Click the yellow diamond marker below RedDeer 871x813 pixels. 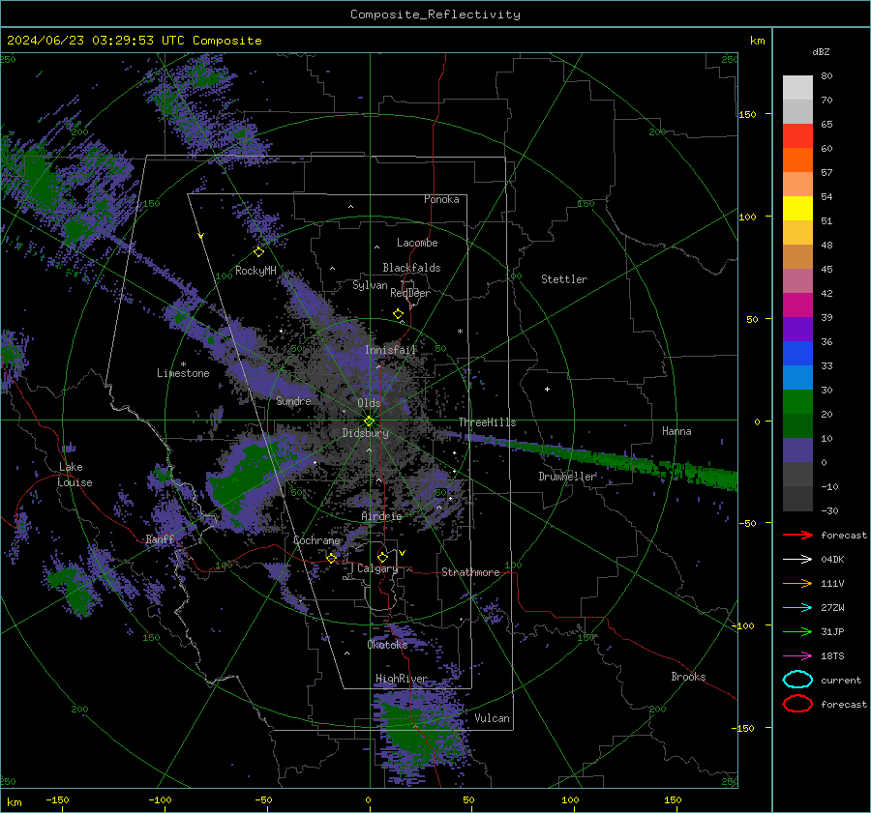click(x=399, y=314)
